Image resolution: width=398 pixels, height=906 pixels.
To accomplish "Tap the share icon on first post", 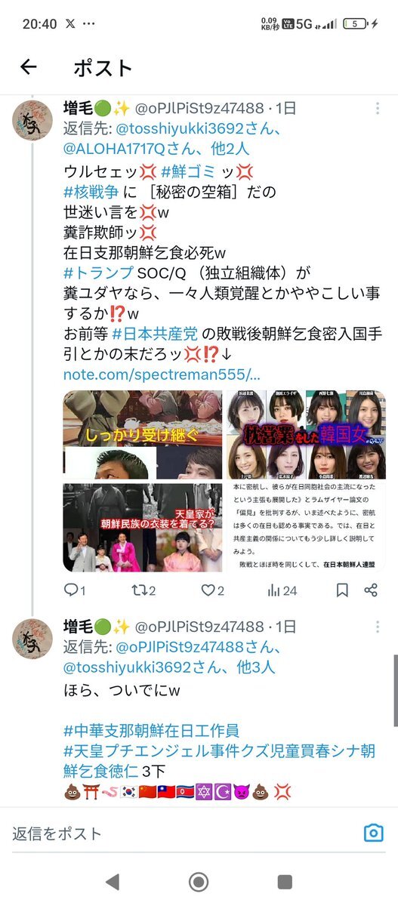I will coord(370,590).
